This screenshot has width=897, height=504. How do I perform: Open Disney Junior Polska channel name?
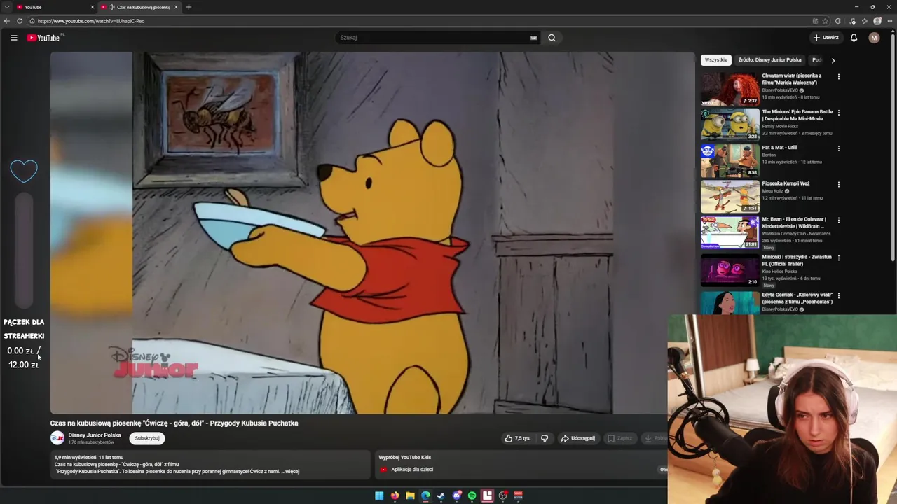click(x=95, y=435)
